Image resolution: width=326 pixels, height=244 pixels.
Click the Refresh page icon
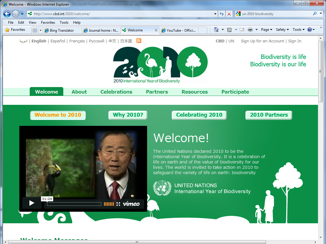222,14
